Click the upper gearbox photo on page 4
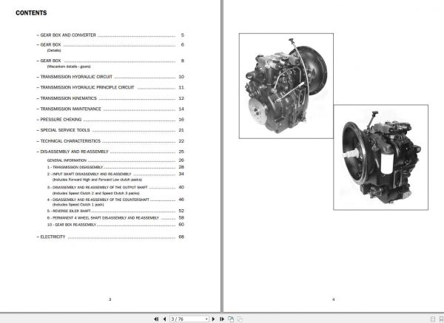 pos(286,86)
